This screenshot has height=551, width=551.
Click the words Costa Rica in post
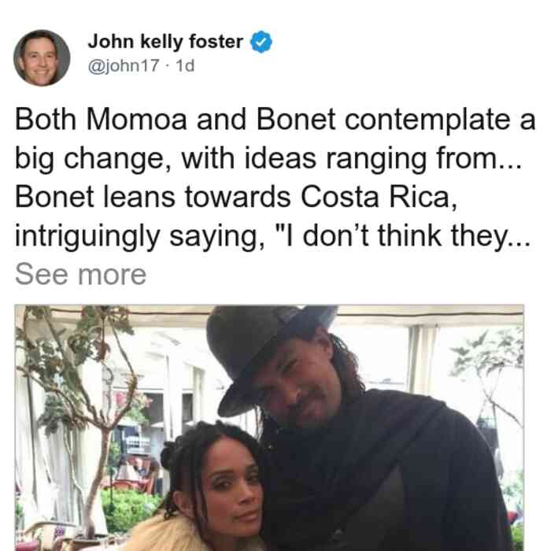point(379,197)
